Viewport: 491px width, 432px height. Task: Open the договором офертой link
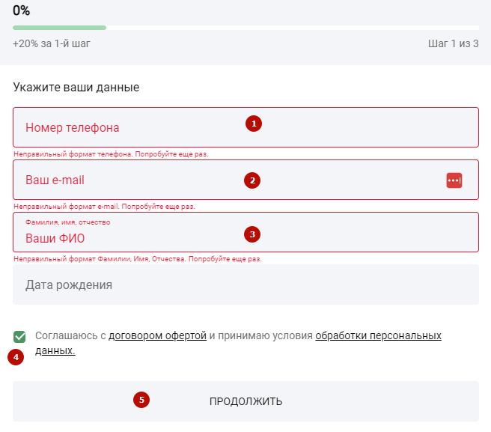click(157, 335)
